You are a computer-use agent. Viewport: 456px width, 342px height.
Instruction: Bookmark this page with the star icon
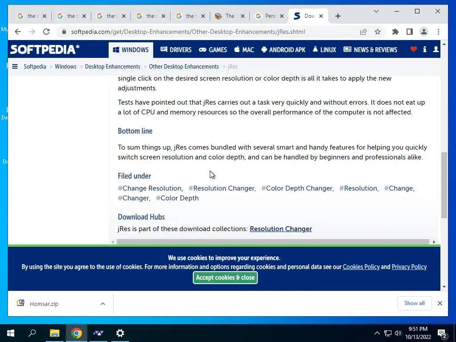[x=378, y=32]
